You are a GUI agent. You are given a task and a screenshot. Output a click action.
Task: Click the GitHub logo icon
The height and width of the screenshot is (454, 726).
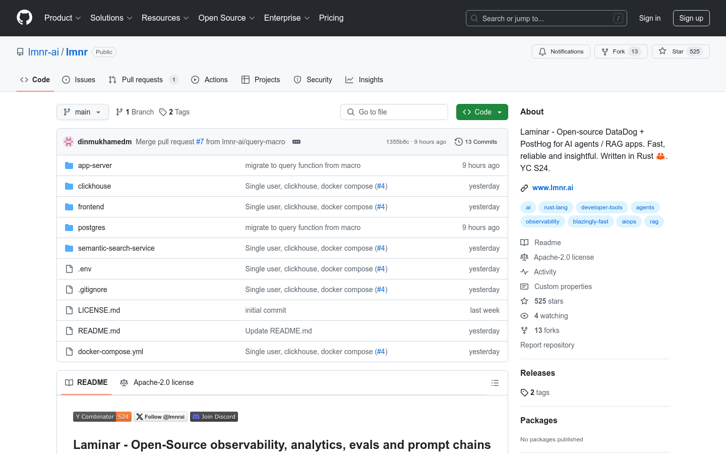(24, 18)
